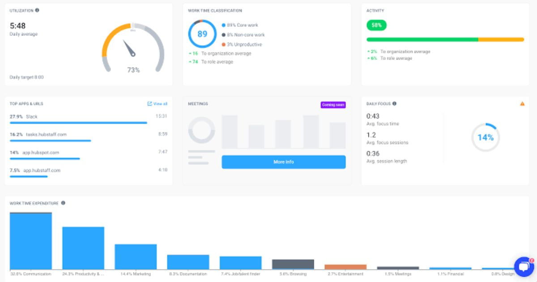Image resolution: width=537 pixels, height=282 pixels.
Task: Open the chat widget bubble
Action: coord(524,266)
